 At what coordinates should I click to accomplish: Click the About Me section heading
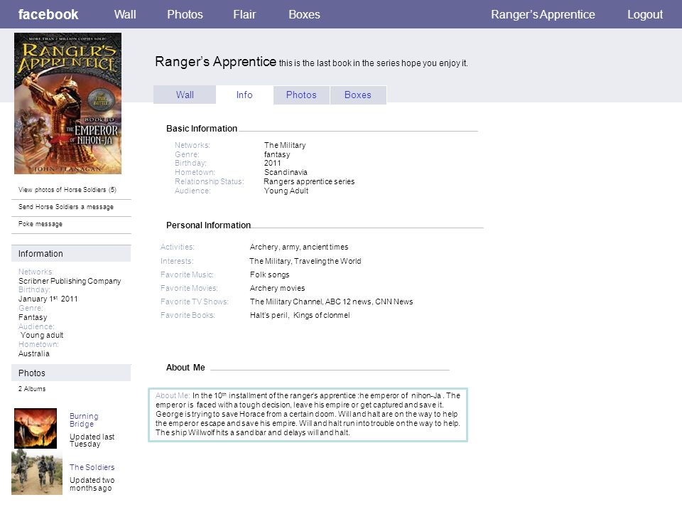click(185, 368)
